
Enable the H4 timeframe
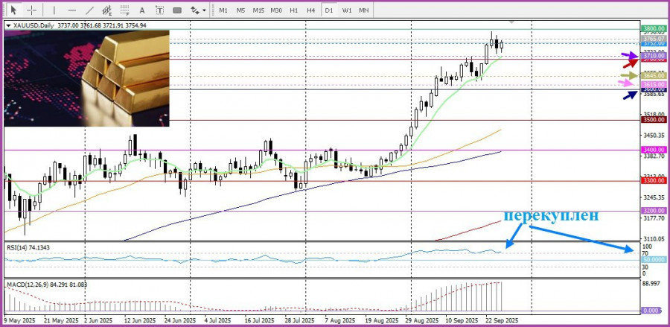click(310, 10)
